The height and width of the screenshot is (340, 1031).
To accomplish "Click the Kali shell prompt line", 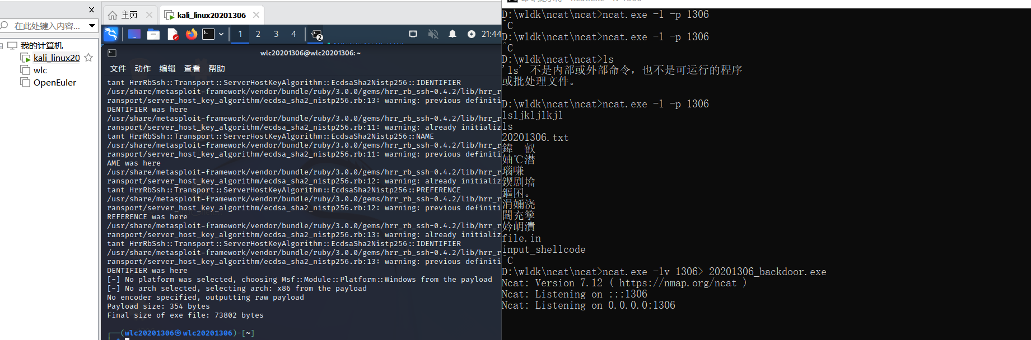I will pyautogui.click(x=181, y=334).
